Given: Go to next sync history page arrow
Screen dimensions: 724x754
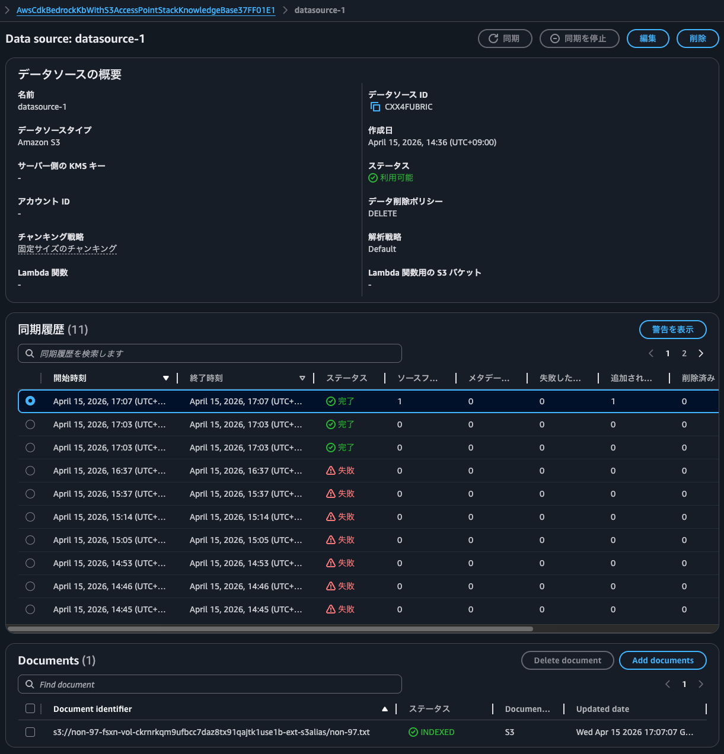Looking at the screenshot, I should click(701, 353).
